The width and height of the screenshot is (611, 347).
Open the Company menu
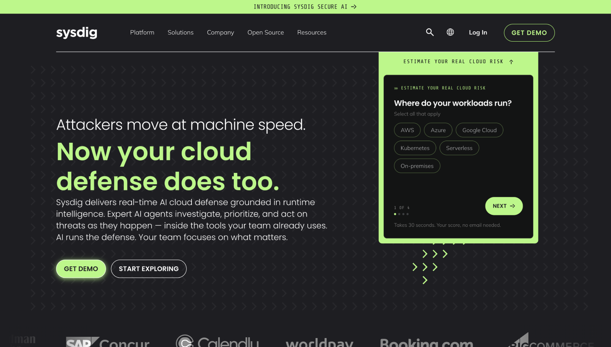click(220, 33)
